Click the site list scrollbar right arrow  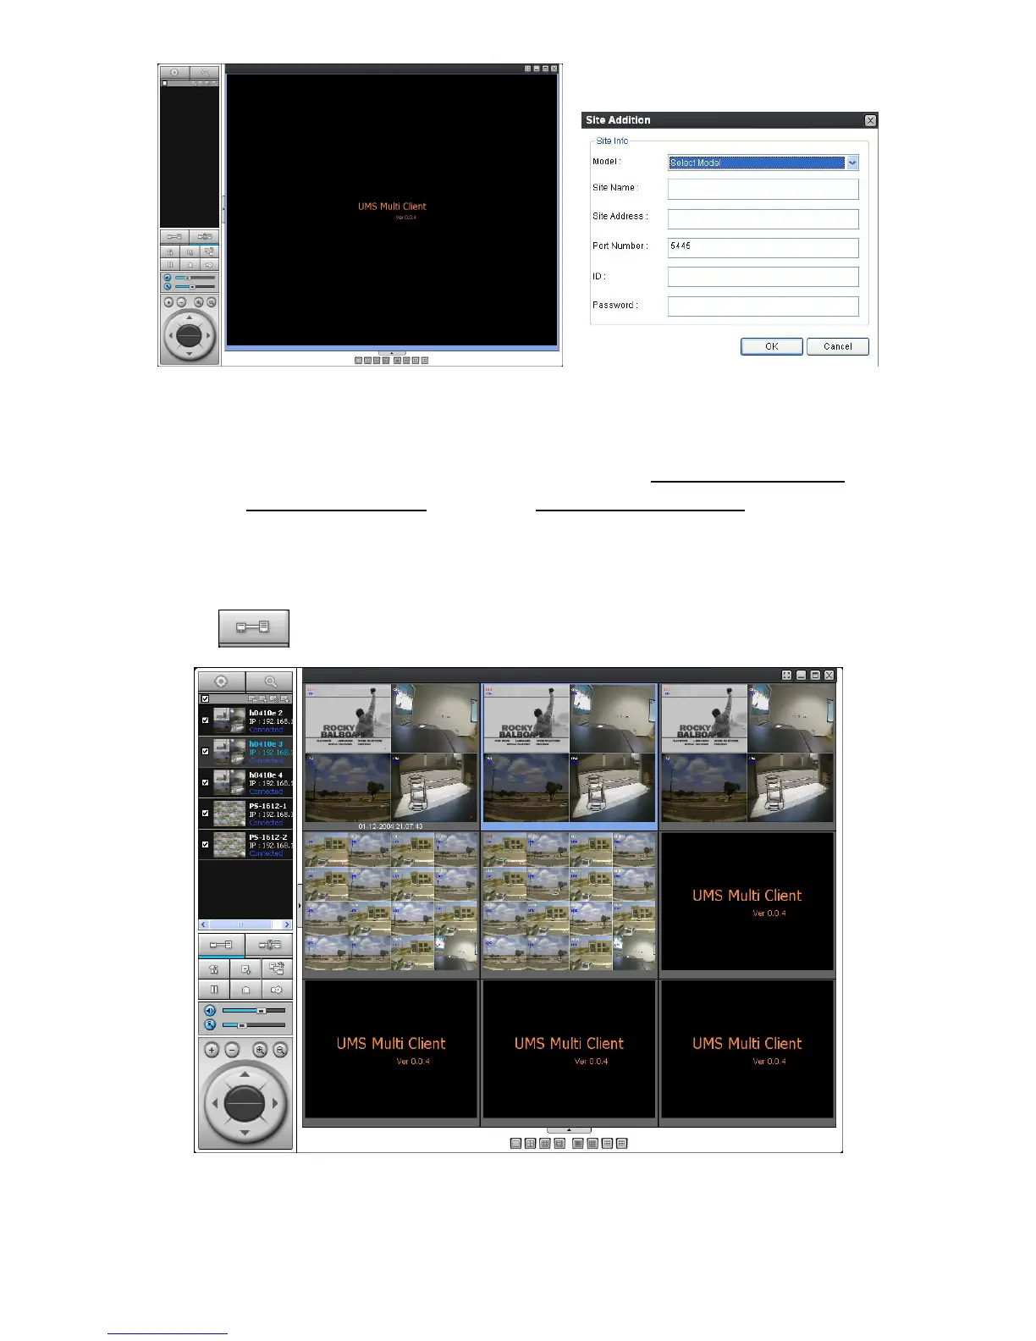[288, 924]
